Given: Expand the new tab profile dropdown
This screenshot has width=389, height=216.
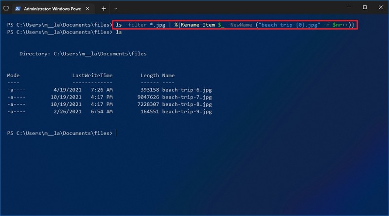Looking at the screenshot, I should coord(116,8).
